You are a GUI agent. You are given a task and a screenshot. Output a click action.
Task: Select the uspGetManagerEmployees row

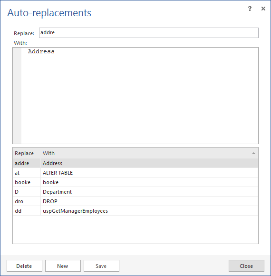(135, 211)
